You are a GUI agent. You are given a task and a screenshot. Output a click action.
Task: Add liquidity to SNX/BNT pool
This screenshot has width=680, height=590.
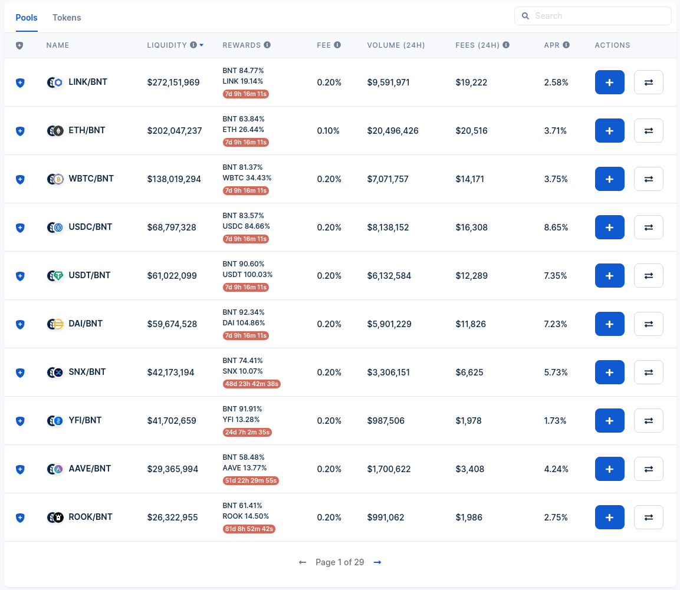click(x=609, y=373)
